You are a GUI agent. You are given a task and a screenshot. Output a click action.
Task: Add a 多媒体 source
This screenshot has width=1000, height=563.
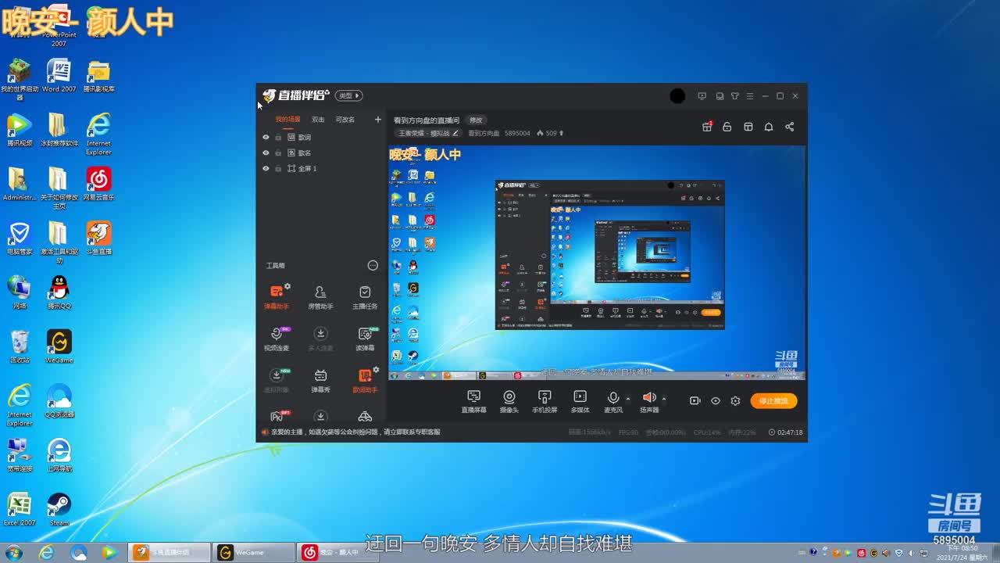click(x=580, y=402)
